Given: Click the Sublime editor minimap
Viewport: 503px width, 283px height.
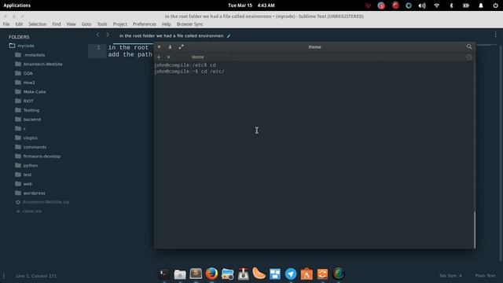Looking at the screenshot, I should pos(486,45).
